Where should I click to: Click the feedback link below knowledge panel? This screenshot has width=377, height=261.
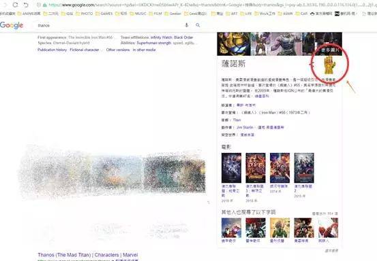click(x=331, y=251)
